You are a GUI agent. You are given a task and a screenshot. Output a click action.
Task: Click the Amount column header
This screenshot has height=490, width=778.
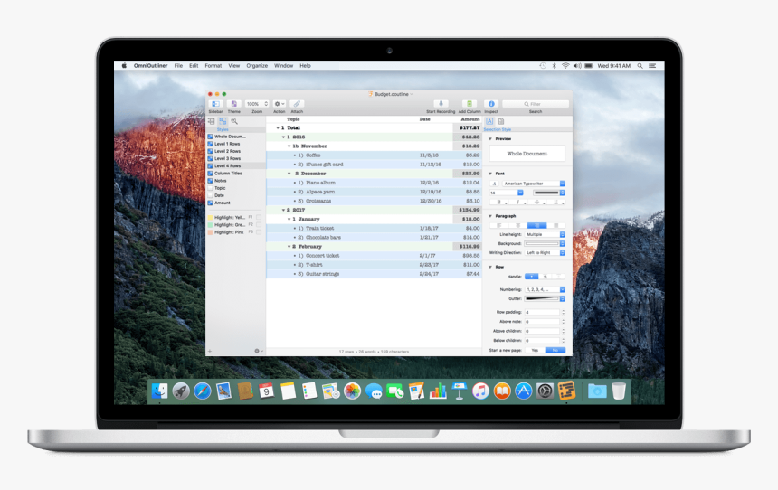coord(470,119)
